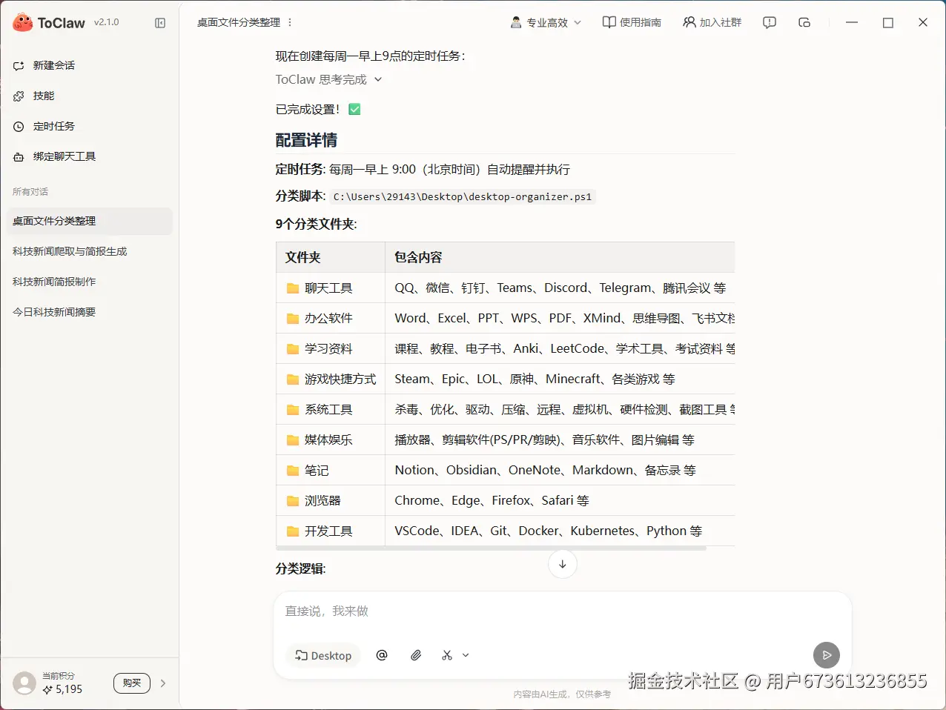The width and height of the screenshot is (946, 710).
Task: Click the user avatar icon
Action: tap(24, 683)
